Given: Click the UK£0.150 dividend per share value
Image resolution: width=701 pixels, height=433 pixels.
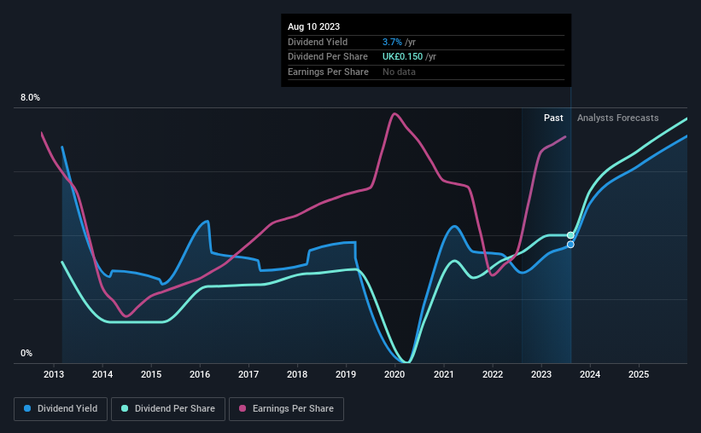Looking at the screenshot, I should click(x=402, y=57).
